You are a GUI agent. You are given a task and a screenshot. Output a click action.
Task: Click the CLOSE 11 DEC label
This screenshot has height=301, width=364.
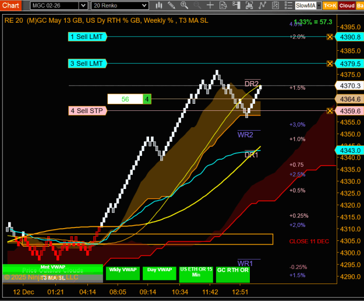[309, 242]
